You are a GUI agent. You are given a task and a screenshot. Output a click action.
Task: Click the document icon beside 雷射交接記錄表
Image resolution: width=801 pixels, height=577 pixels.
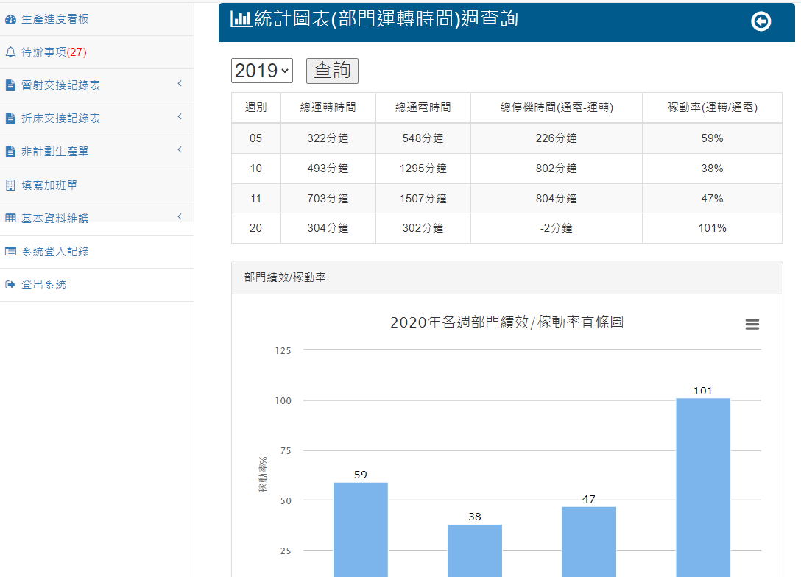click(11, 85)
